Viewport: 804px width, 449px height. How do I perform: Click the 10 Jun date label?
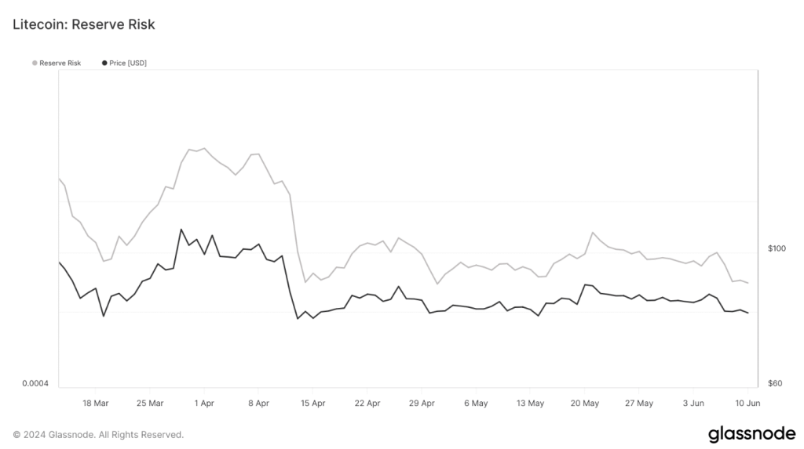point(747,403)
